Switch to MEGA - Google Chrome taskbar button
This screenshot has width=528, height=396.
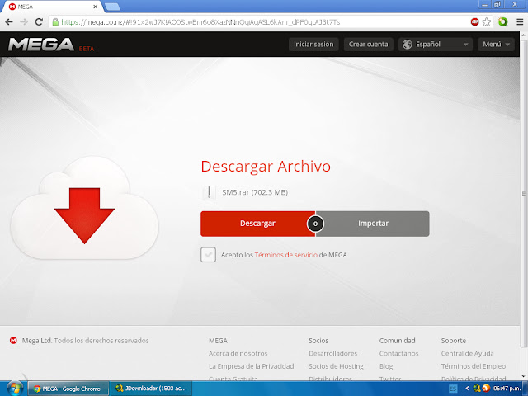tap(68, 389)
